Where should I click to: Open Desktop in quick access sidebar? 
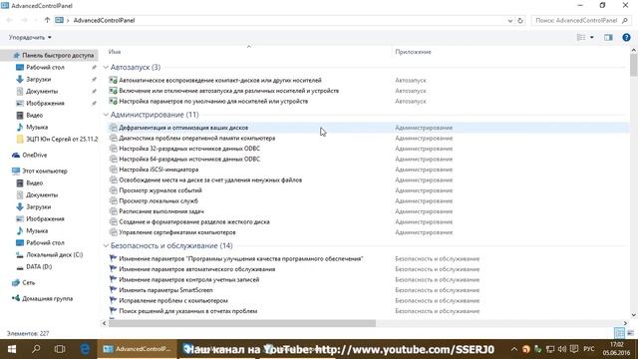tap(45, 67)
